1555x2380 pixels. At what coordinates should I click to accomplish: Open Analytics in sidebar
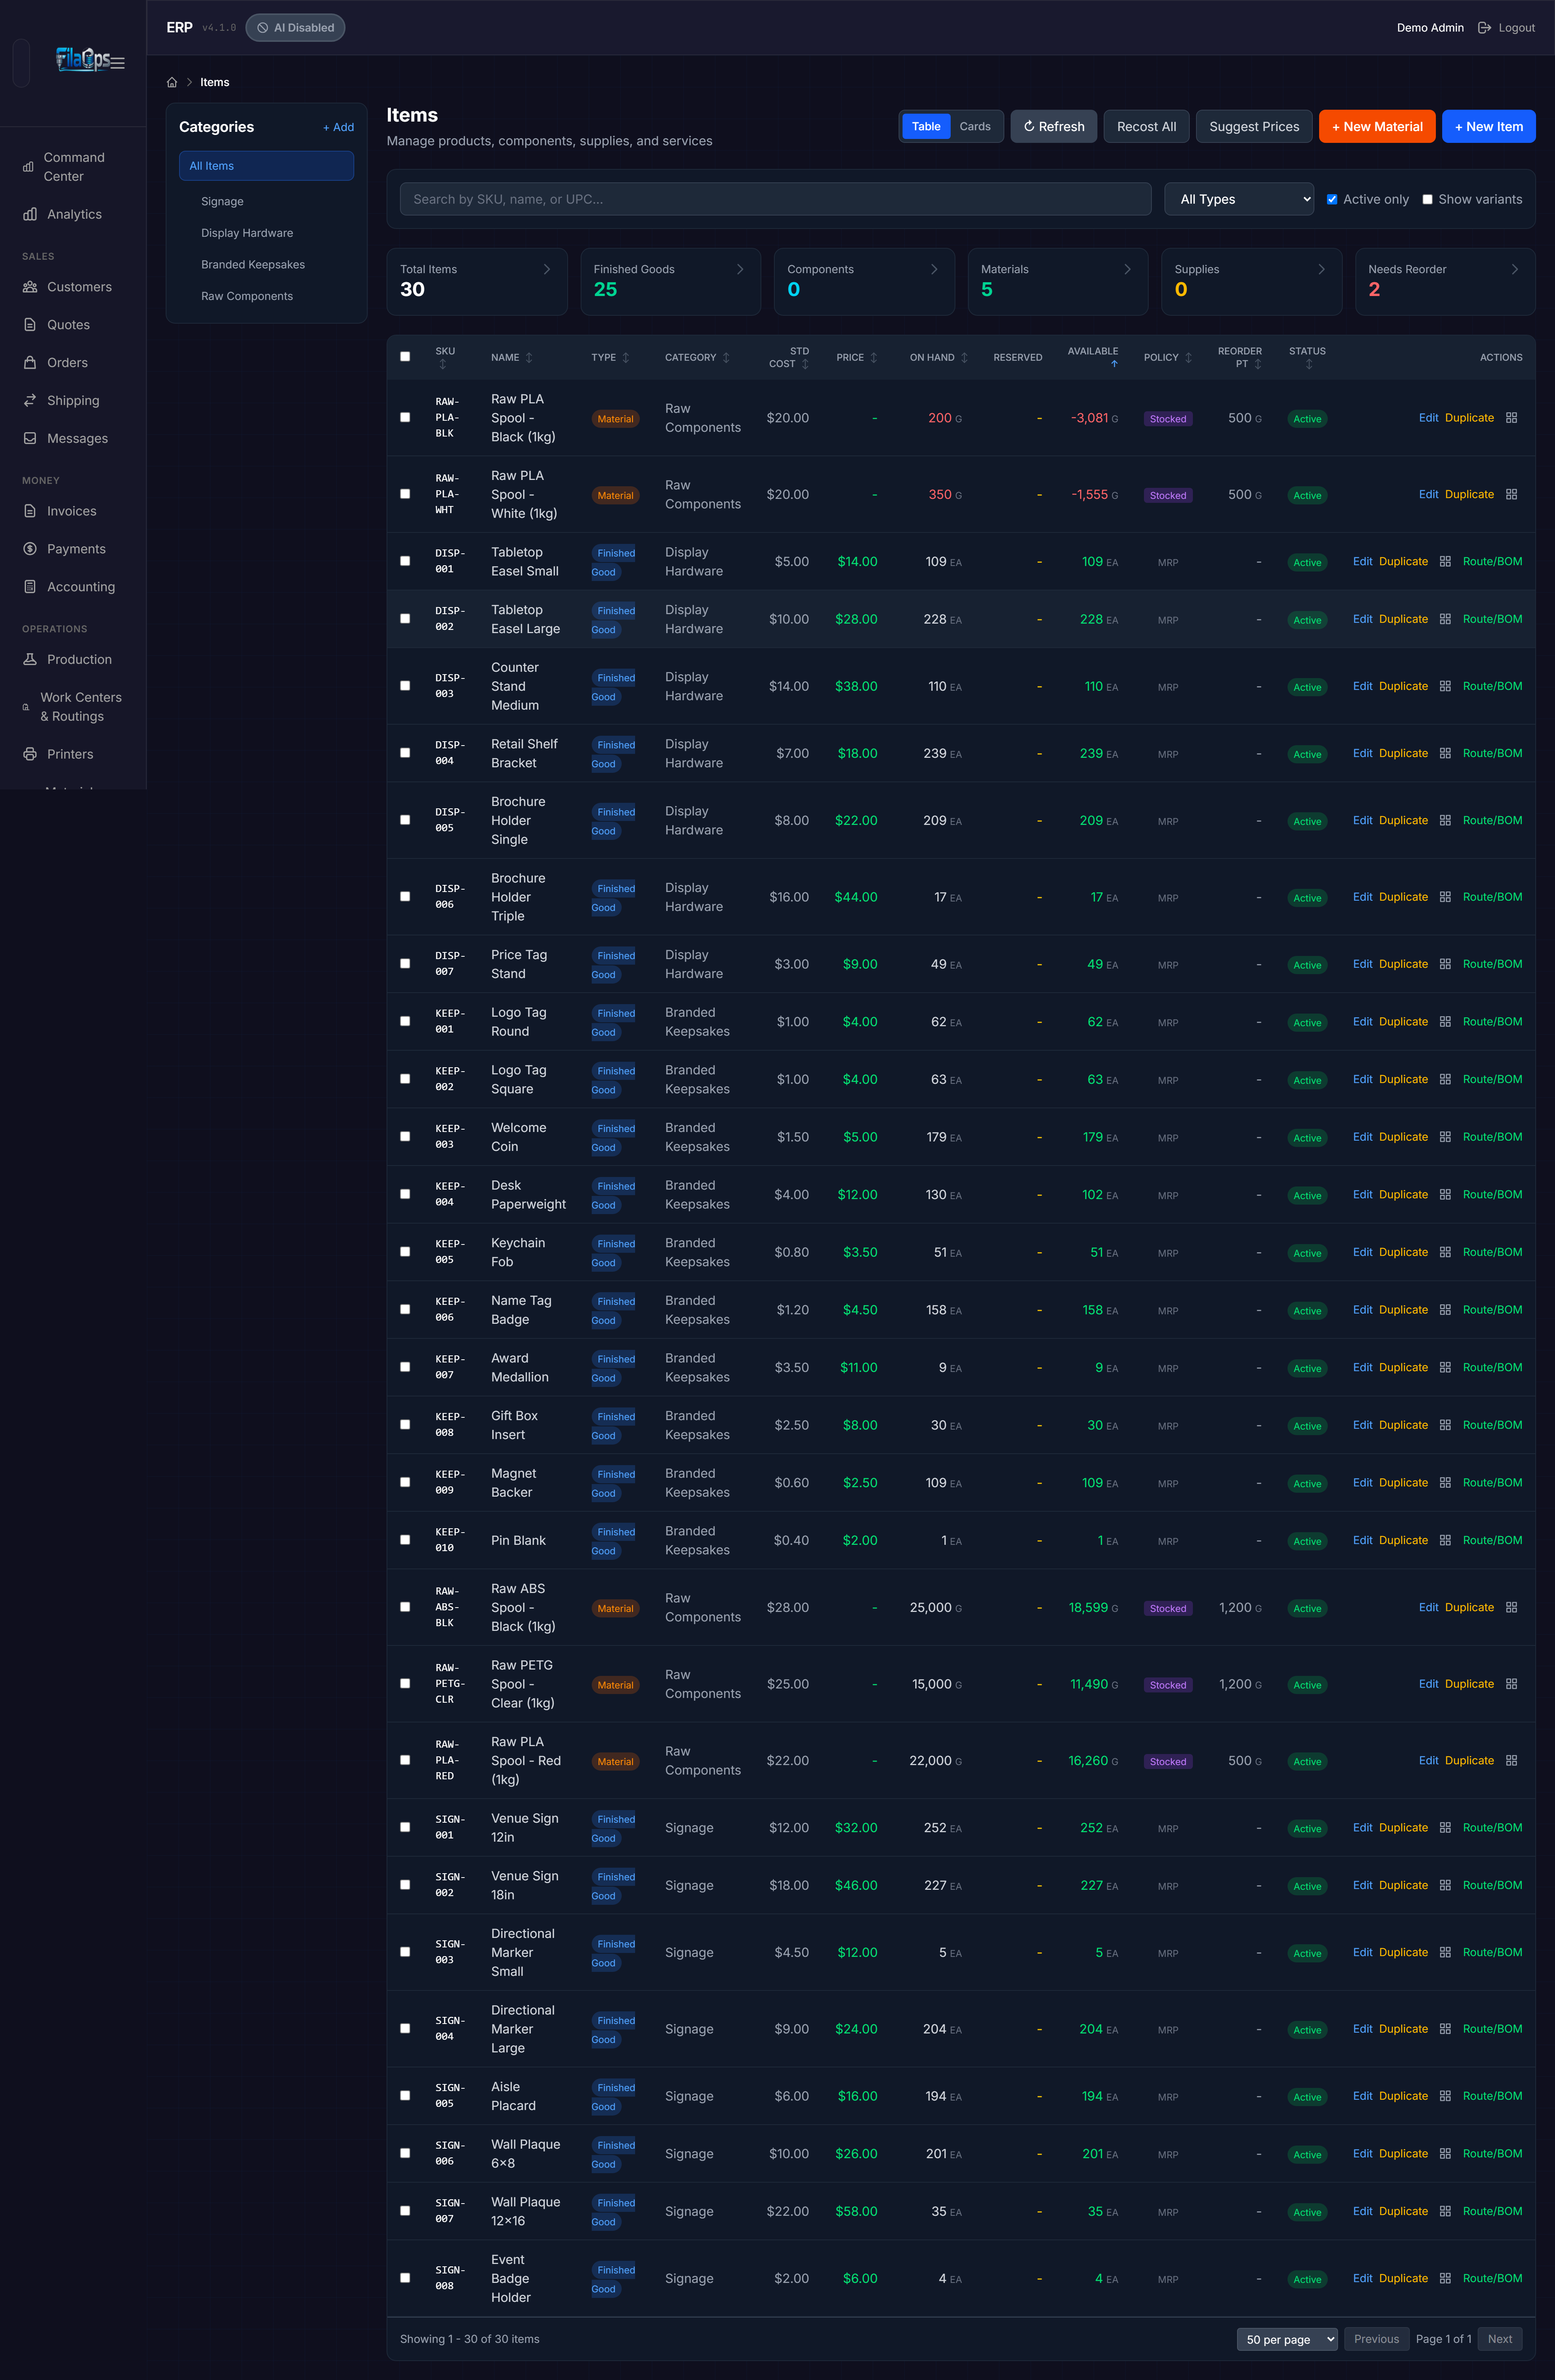(73, 214)
